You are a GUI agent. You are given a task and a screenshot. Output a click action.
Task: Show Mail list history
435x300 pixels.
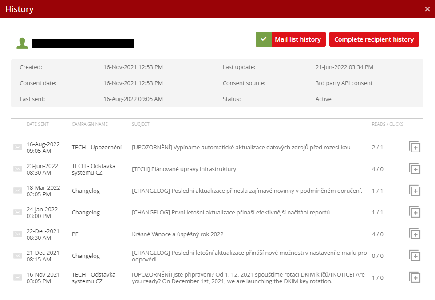(298, 39)
